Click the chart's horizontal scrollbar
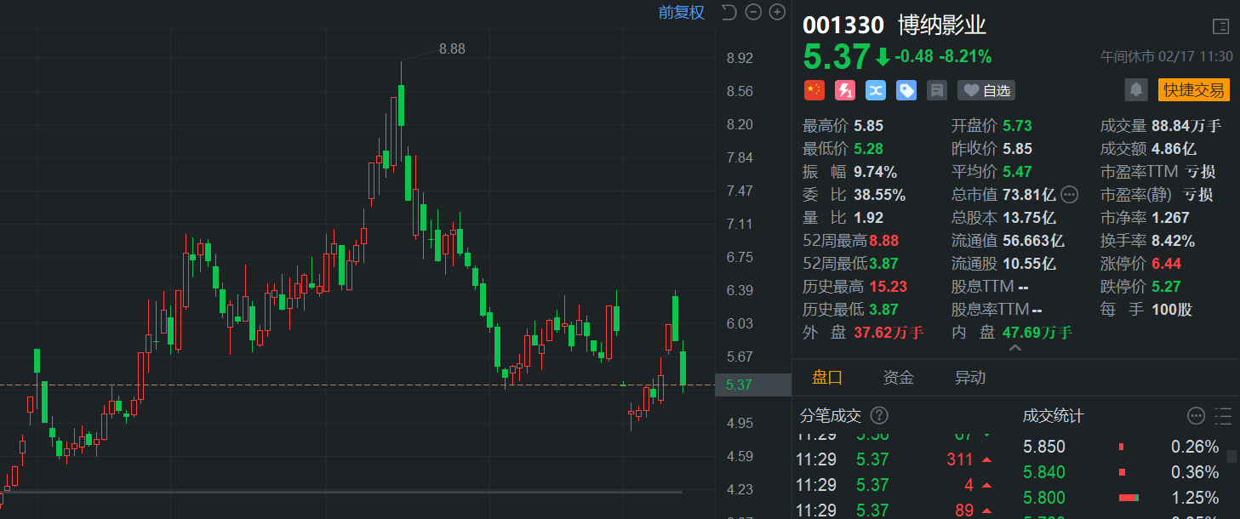The image size is (1240, 519). pyautogui.click(x=340, y=492)
